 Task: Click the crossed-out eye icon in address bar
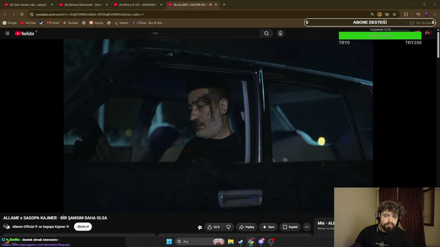click(387, 14)
